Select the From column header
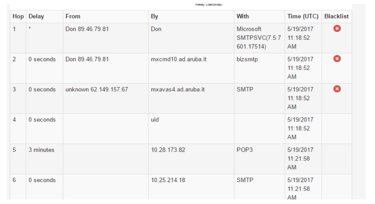This screenshot has height=204, width=375. coord(73,16)
